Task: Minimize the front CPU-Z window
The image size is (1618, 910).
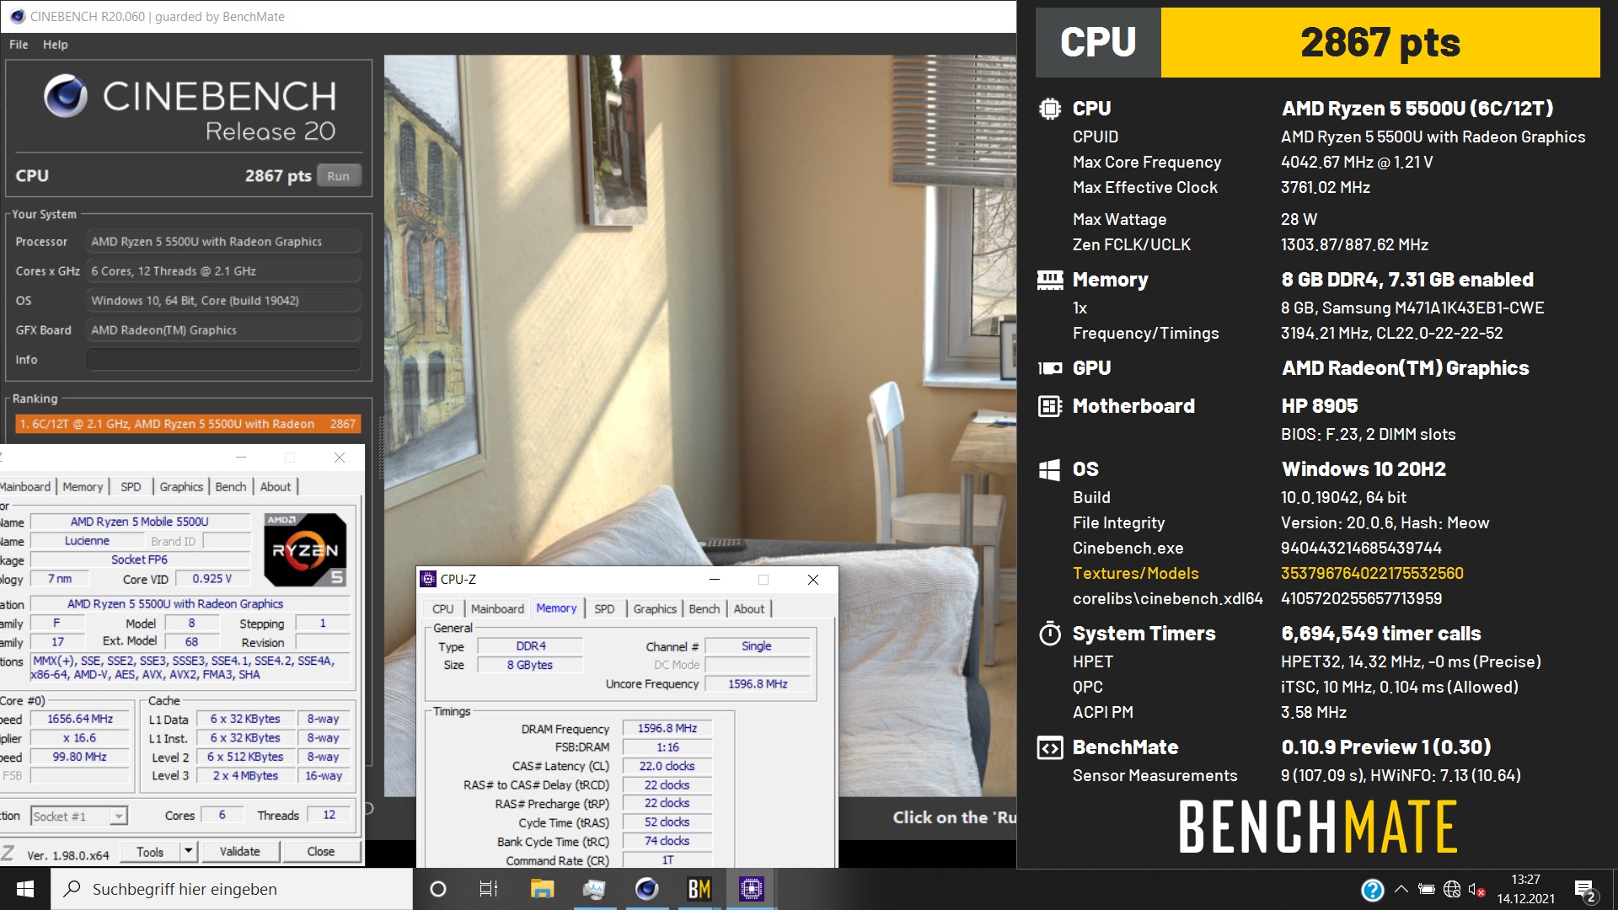Action: coord(715,580)
